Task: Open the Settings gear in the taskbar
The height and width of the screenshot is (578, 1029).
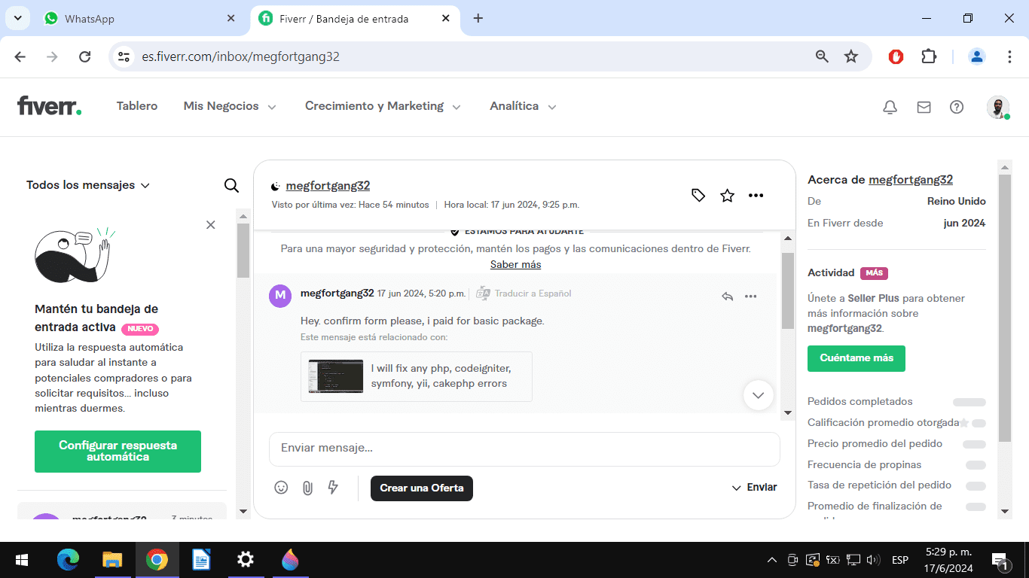Action: coord(246,560)
